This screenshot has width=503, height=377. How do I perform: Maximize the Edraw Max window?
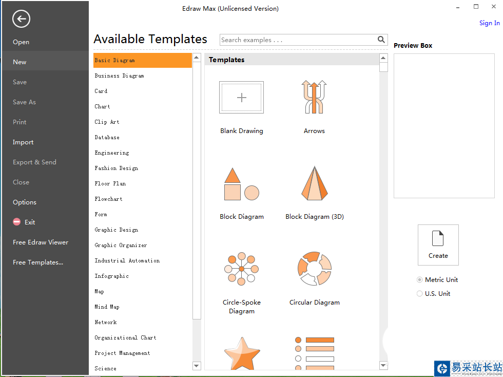click(476, 7)
